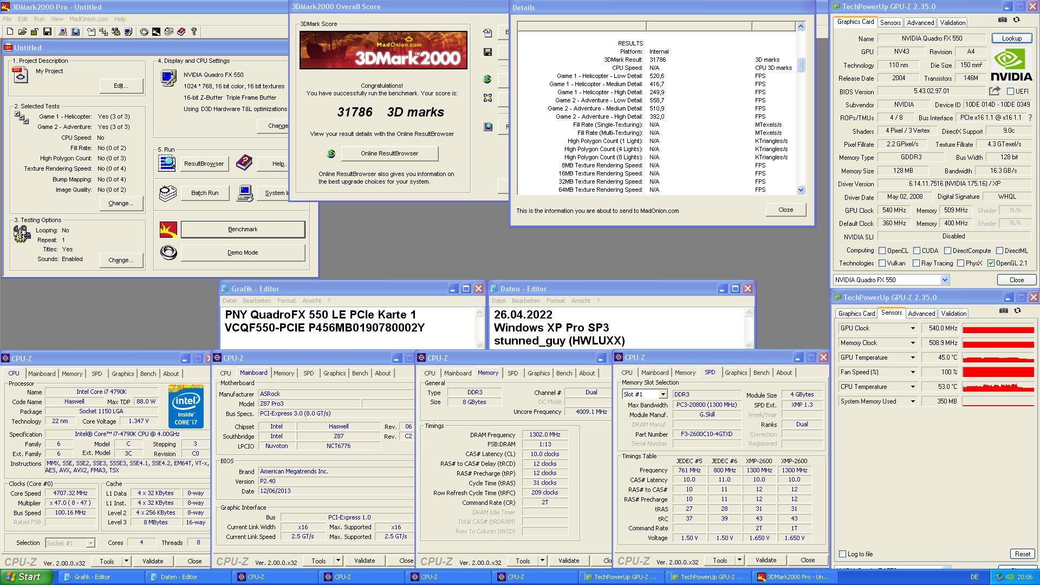Click Save floppy icon in 3DMark2000 toolbar
1040x585 pixels.
tap(48, 31)
